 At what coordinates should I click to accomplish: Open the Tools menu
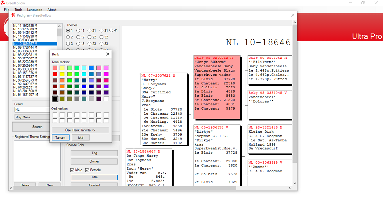click(18, 9)
